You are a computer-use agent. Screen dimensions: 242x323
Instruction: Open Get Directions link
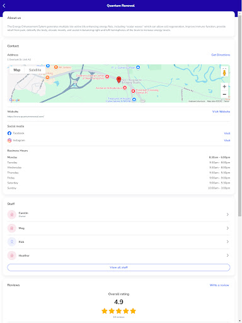point(221,55)
